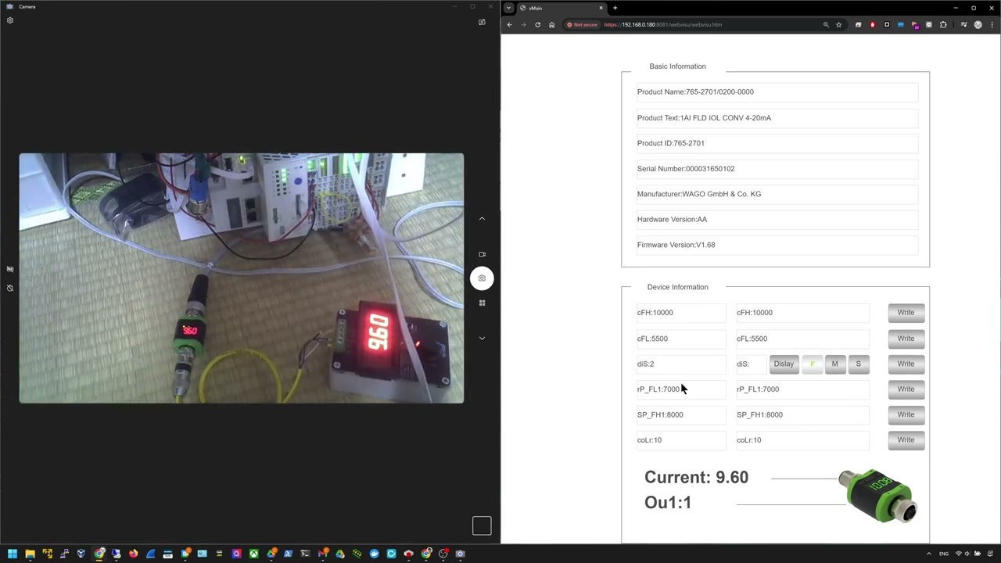Write the diS setting
Screen dimensions: 1001x563
[x=906, y=364]
